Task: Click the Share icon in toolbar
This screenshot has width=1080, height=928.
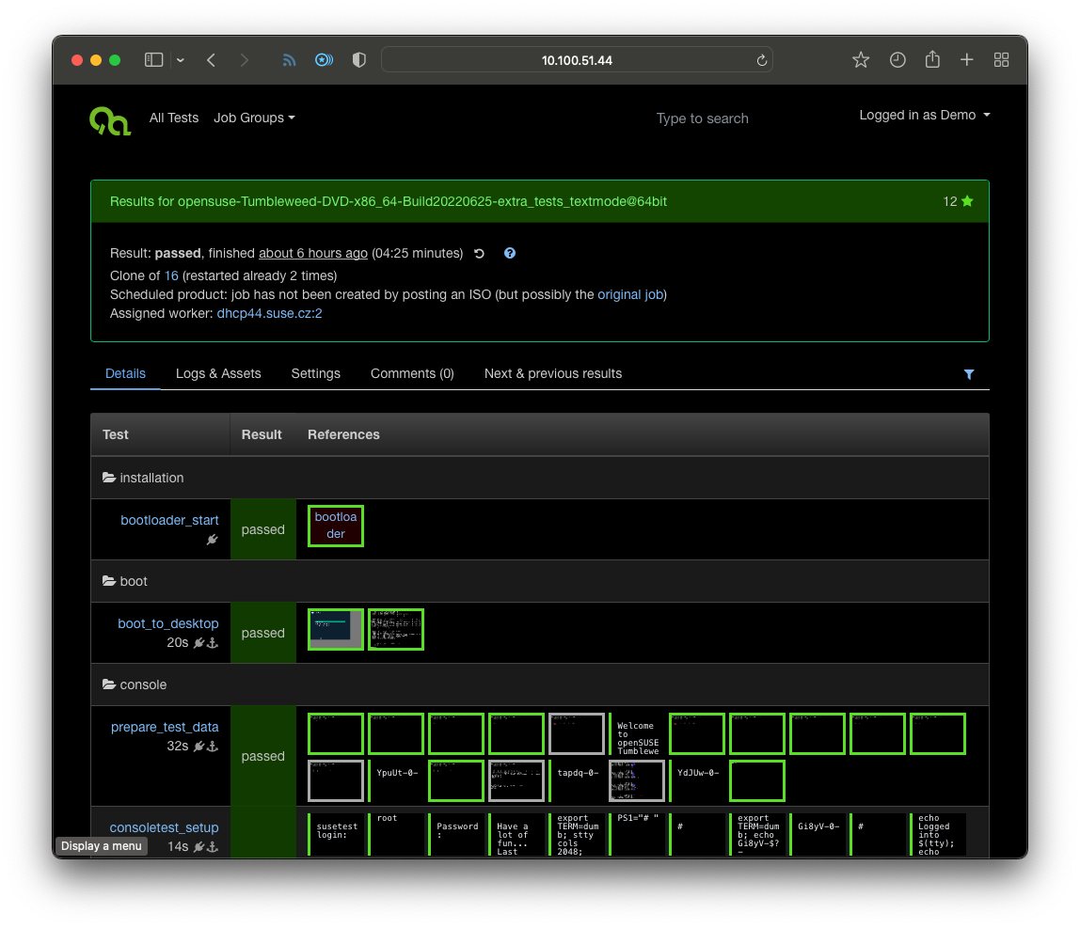Action: [x=932, y=59]
